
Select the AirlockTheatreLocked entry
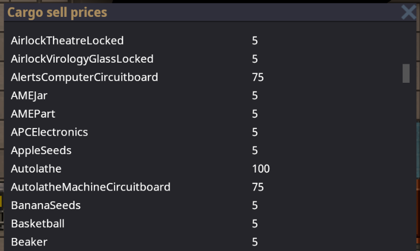tap(67, 40)
